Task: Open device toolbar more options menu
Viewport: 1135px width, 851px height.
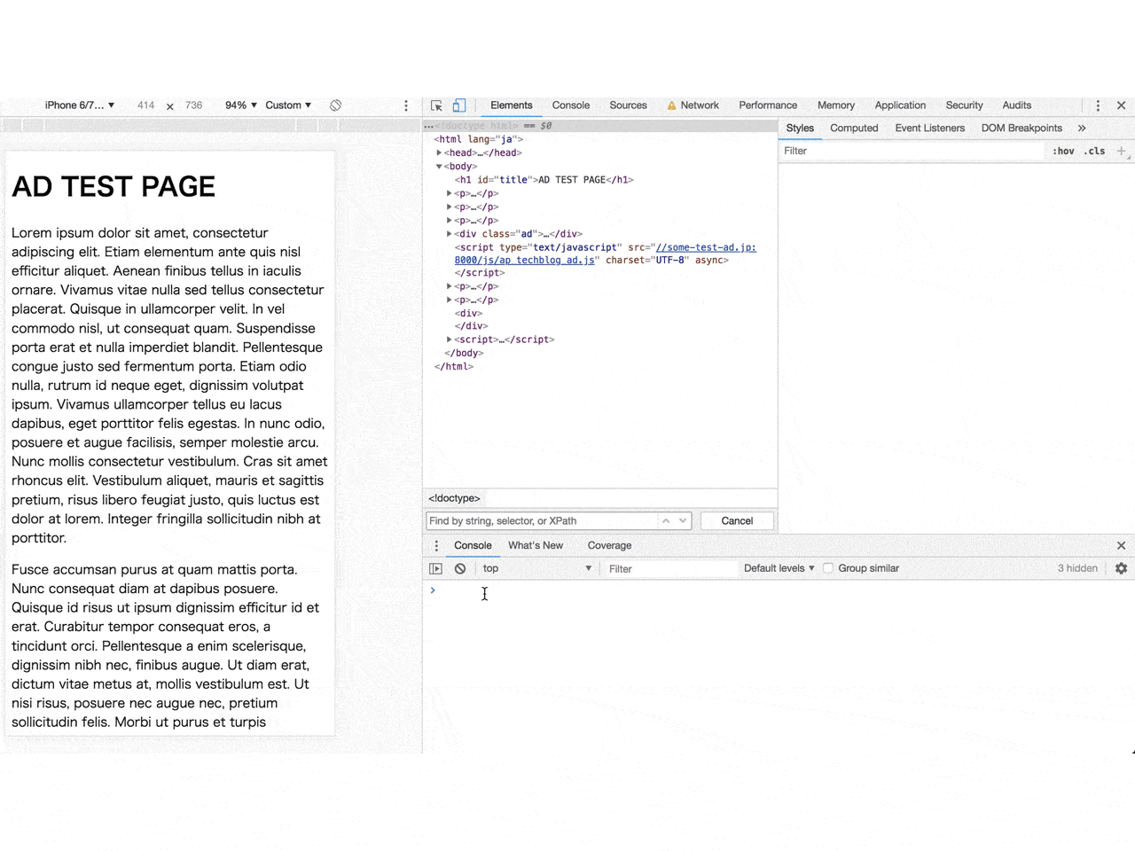Action: pos(406,105)
